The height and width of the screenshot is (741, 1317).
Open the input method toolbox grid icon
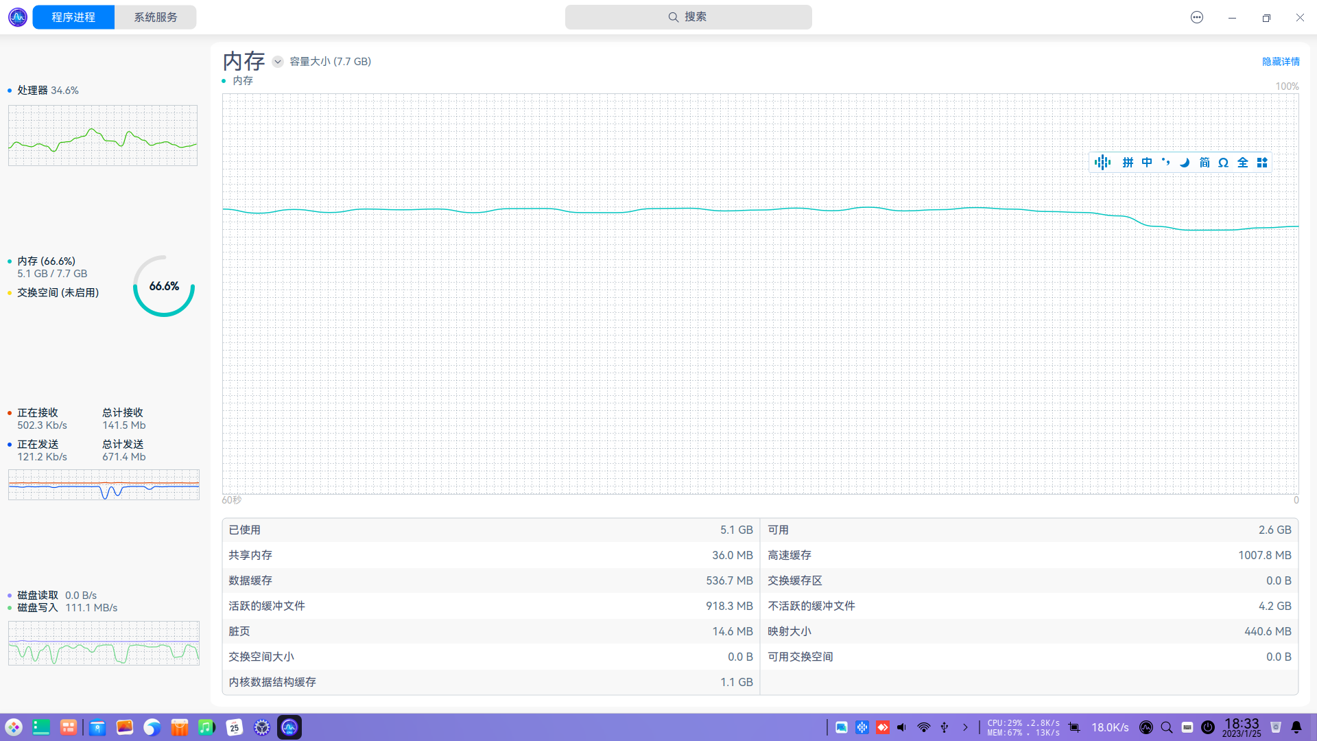coord(1262,163)
